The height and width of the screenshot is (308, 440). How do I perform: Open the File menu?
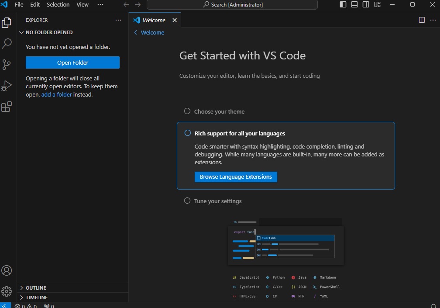pyautogui.click(x=19, y=4)
